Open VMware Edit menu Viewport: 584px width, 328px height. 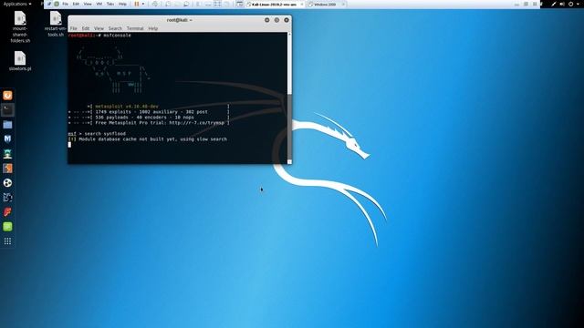(x=76, y=4)
